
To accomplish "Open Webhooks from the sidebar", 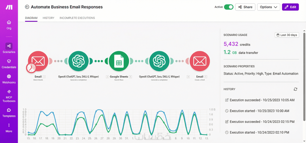I will tap(9, 79).
